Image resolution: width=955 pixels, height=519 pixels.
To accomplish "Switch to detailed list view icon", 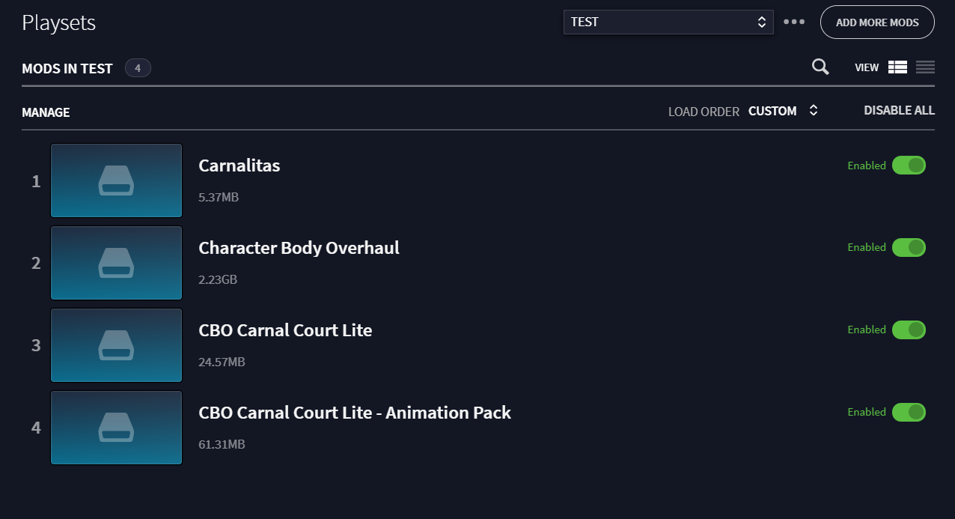I will click(897, 67).
